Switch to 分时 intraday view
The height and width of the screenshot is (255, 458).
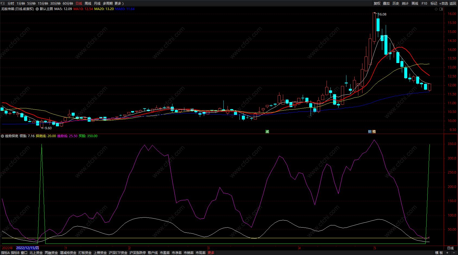pyautogui.click(x=11, y=4)
